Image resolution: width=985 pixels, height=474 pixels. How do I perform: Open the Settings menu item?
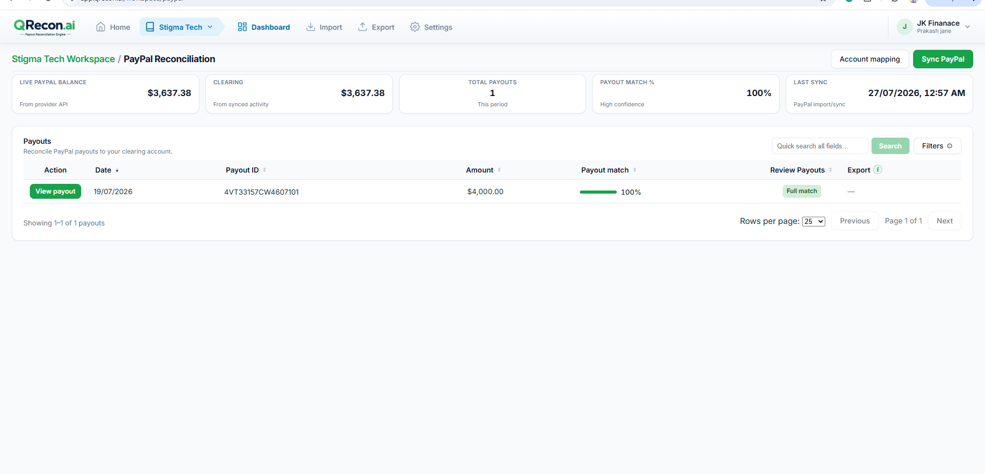point(431,27)
